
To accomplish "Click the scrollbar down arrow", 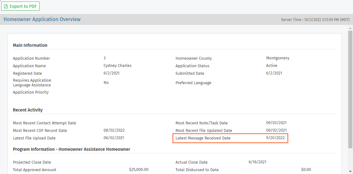I will 350,171.
